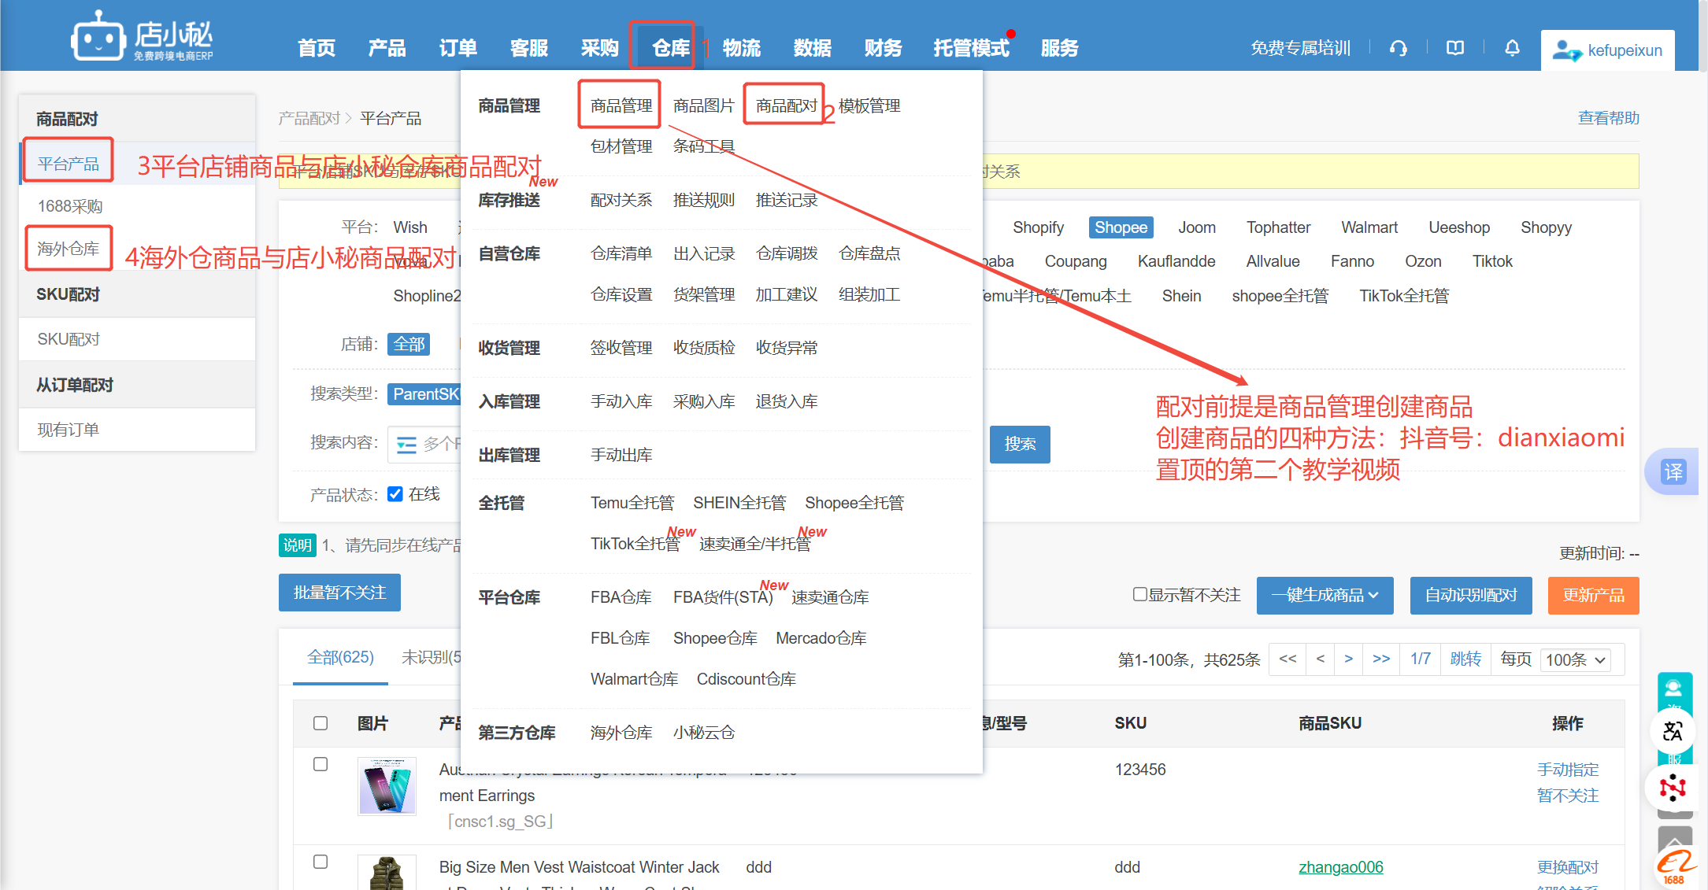1708x890 pixels.
Task: Open the 财务 top menu
Action: click(x=883, y=48)
